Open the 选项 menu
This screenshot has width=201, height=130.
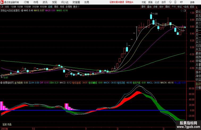164,2
